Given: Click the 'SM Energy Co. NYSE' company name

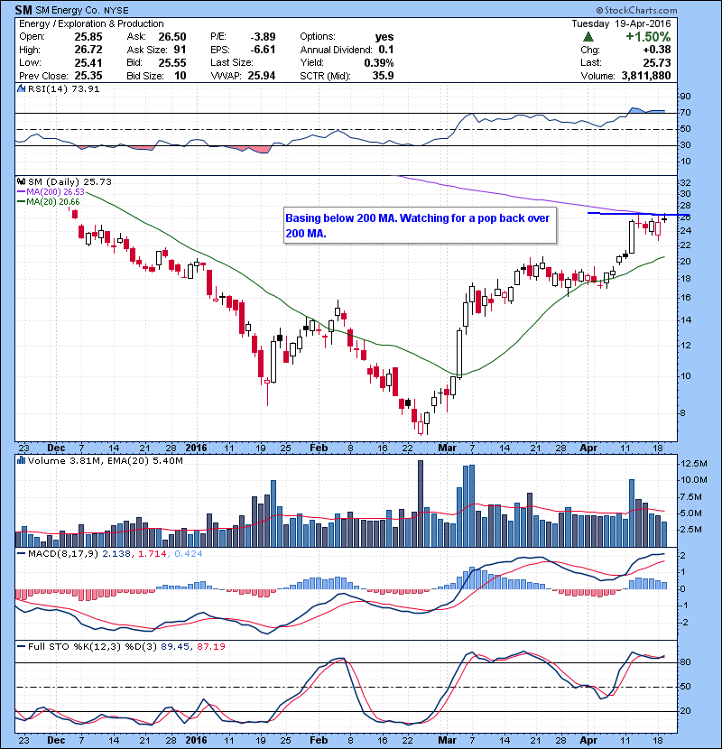Looking at the screenshot, I should [x=82, y=10].
